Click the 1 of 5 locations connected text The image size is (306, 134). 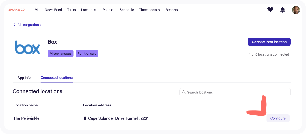(x=269, y=54)
